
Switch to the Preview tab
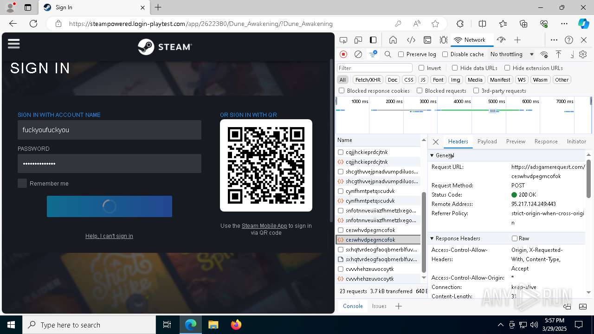point(516,141)
